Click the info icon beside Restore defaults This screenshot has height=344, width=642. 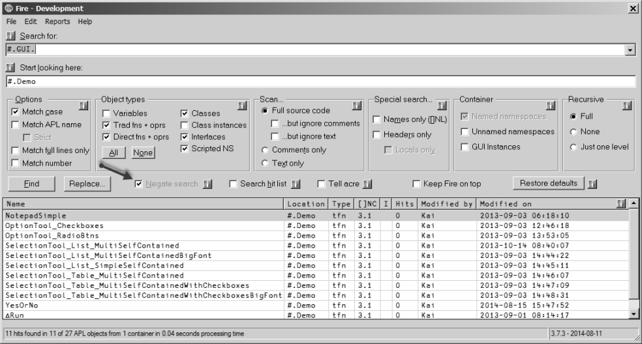point(592,184)
